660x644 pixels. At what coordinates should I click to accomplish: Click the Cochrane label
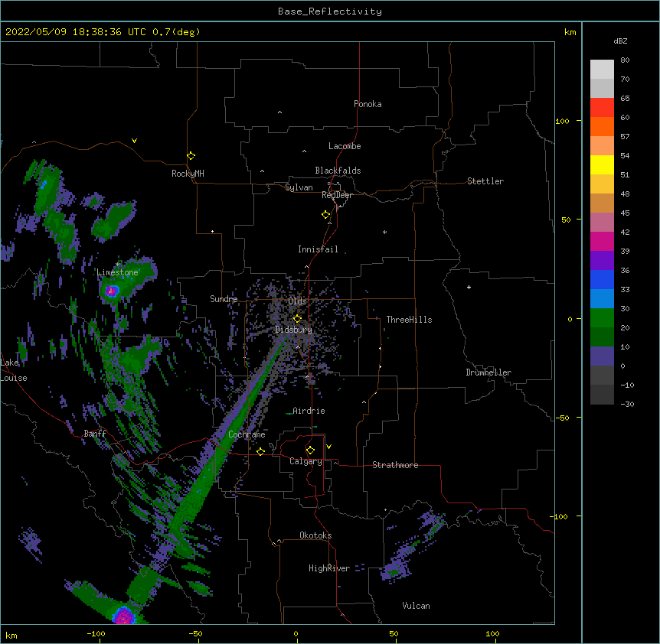tap(247, 434)
